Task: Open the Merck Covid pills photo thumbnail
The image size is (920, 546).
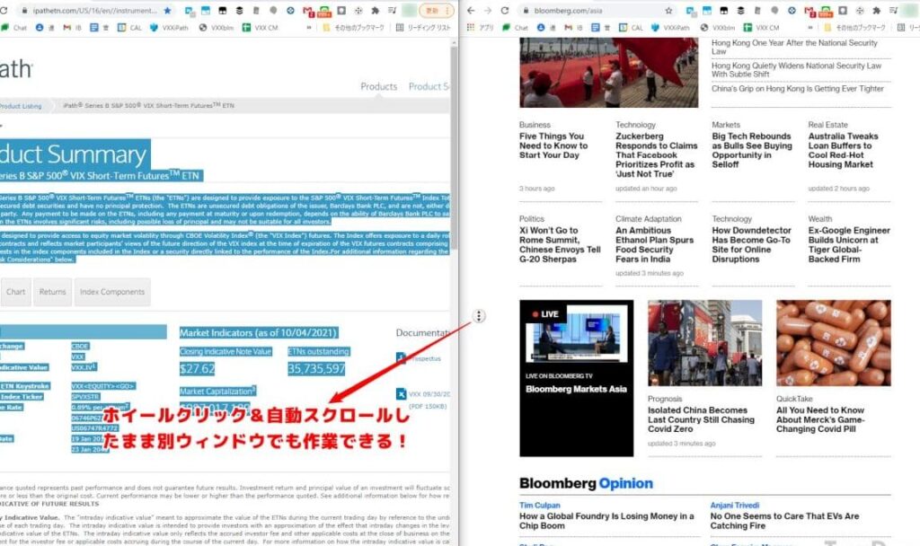Action: click(x=833, y=342)
